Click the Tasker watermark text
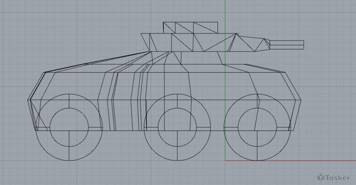This screenshot has width=356, height=185. coord(337,178)
